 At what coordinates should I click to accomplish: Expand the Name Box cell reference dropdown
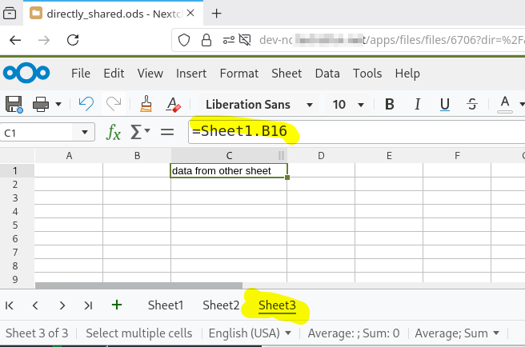tap(85, 133)
